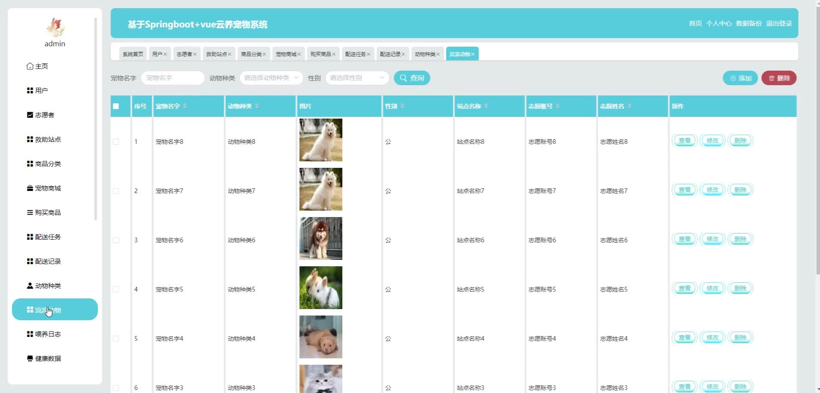Open 流浪动物 in the sidebar
This screenshot has width=820, height=393.
[x=55, y=310]
